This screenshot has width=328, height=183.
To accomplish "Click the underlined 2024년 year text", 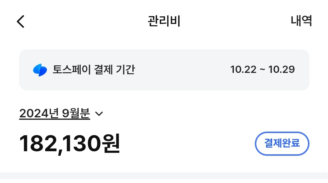I will click(x=39, y=113).
